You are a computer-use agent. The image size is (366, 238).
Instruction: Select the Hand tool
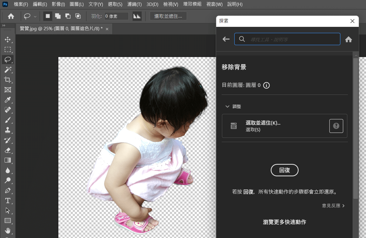pyautogui.click(x=8, y=231)
